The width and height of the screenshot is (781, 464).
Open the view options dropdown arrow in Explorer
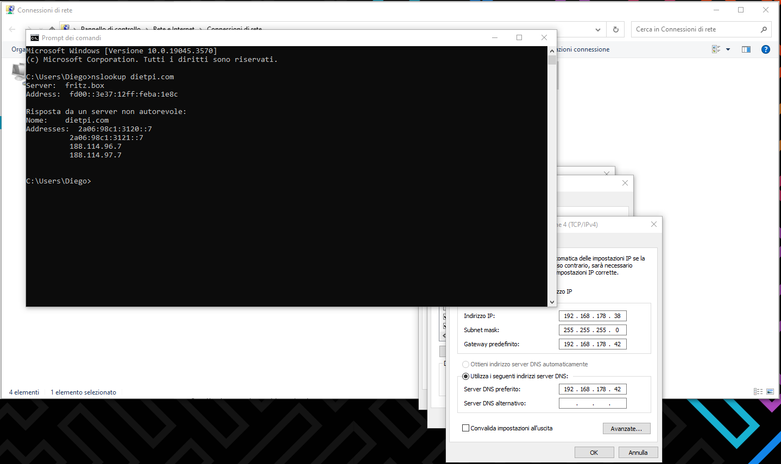(728, 49)
